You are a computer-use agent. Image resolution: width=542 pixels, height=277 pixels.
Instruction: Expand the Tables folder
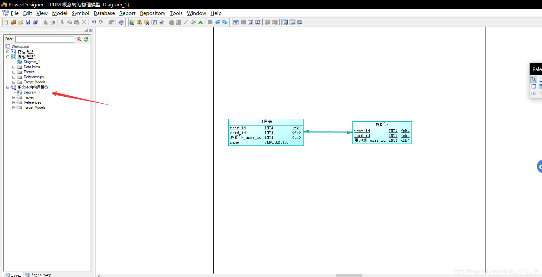tap(14, 97)
